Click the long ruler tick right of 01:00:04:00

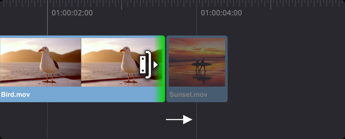[x=271, y=5]
